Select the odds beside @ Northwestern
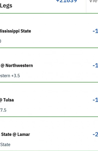 click(95, 65)
